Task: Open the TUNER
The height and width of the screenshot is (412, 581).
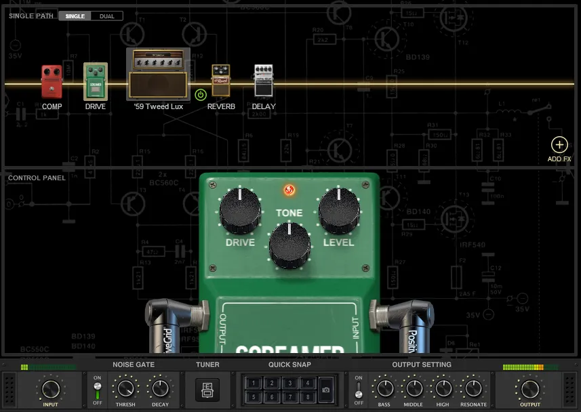Action: click(x=207, y=390)
